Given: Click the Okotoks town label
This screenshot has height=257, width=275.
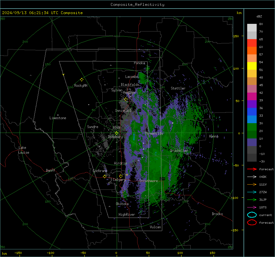Looking at the screenshot, I should (122, 204).
